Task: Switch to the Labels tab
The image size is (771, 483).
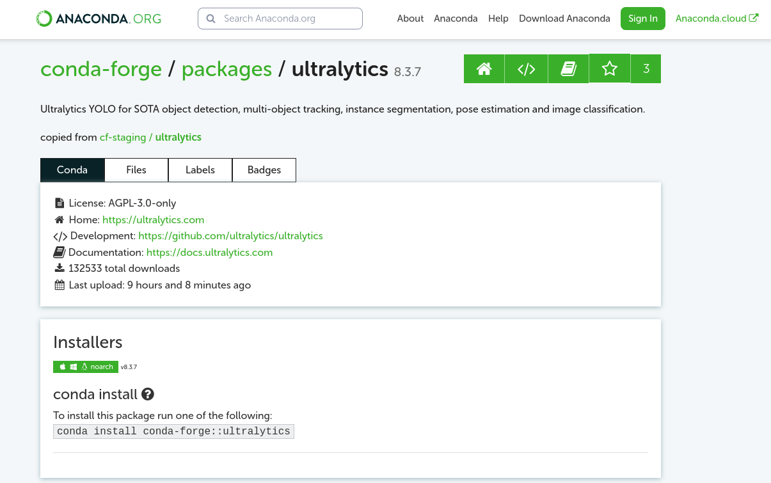Action: tap(200, 170)
